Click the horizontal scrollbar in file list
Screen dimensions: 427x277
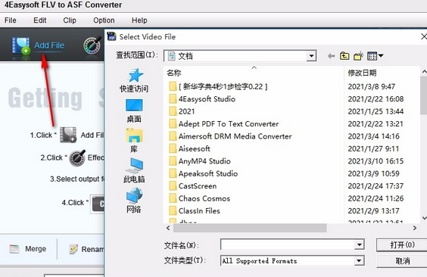tap(250, 228)
